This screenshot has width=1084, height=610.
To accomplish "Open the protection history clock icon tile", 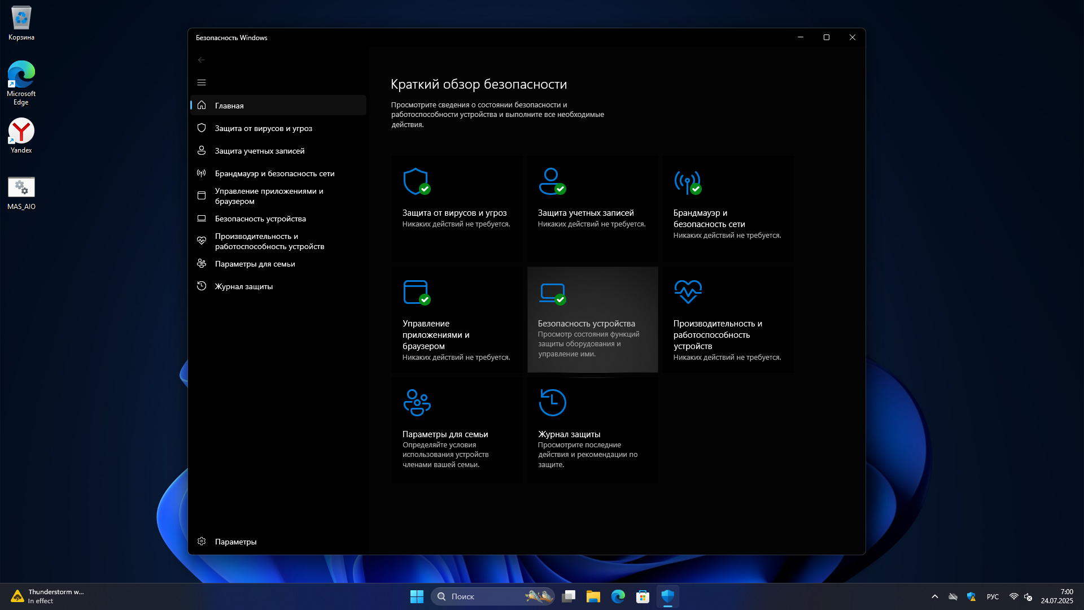I will coord(552,403).
